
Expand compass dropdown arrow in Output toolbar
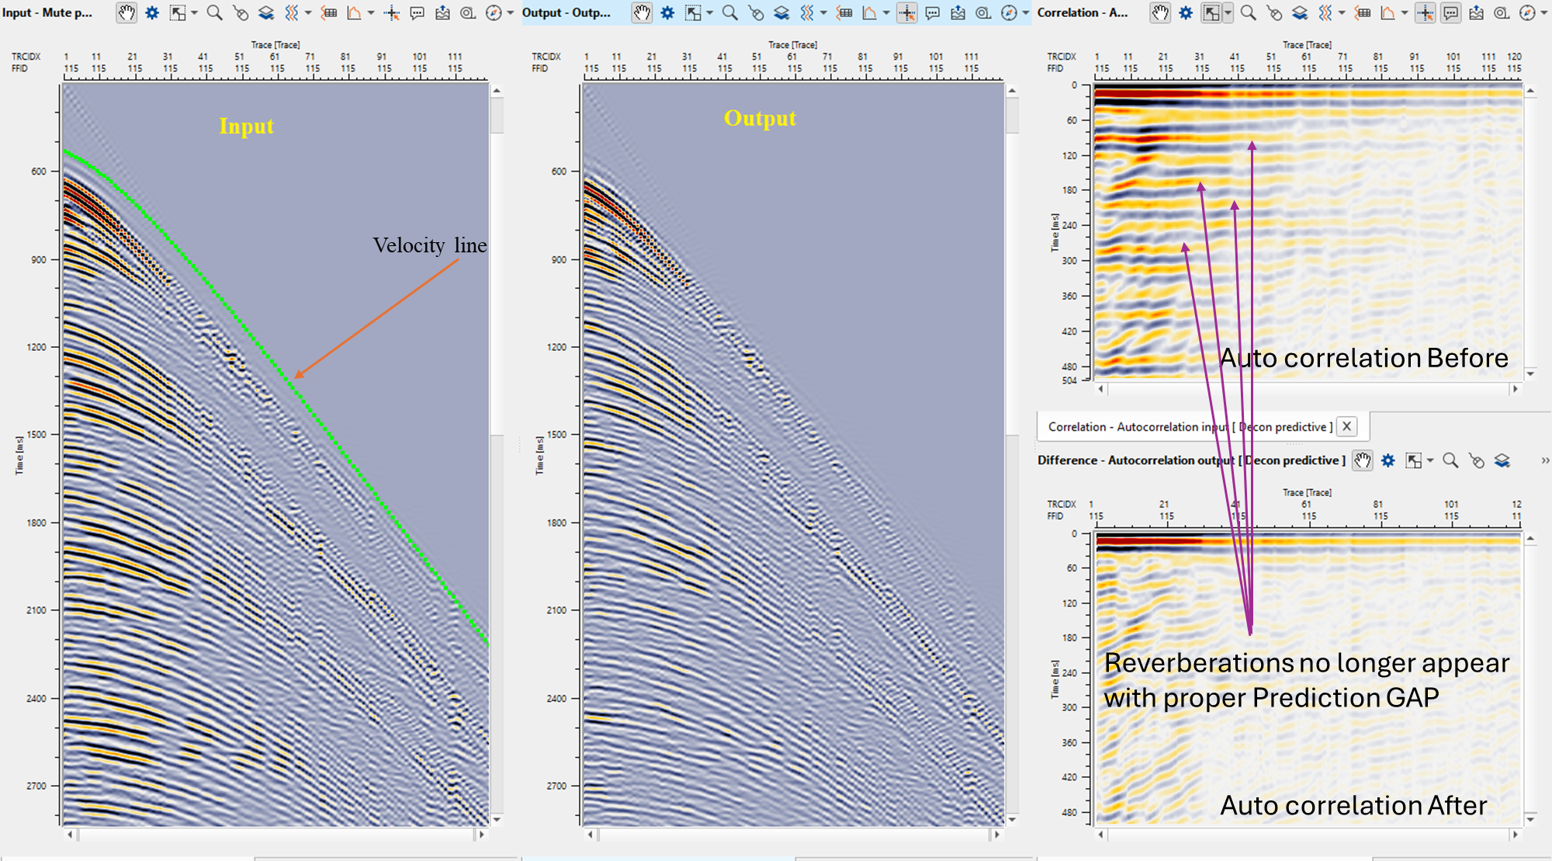(x=1026, y=13)
